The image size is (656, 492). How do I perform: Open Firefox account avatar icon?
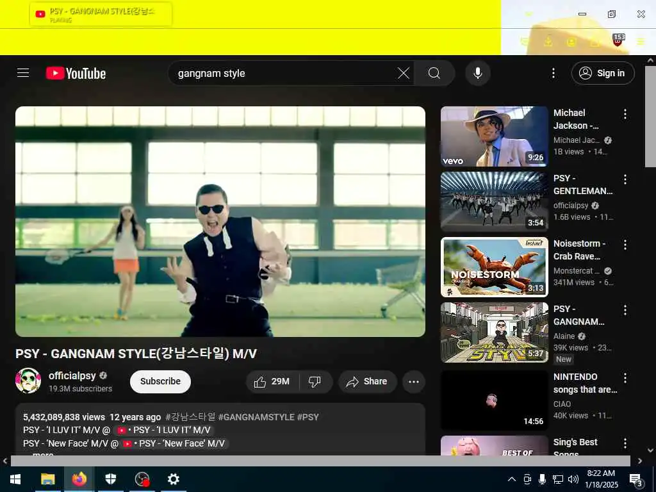tap(571, 42)
